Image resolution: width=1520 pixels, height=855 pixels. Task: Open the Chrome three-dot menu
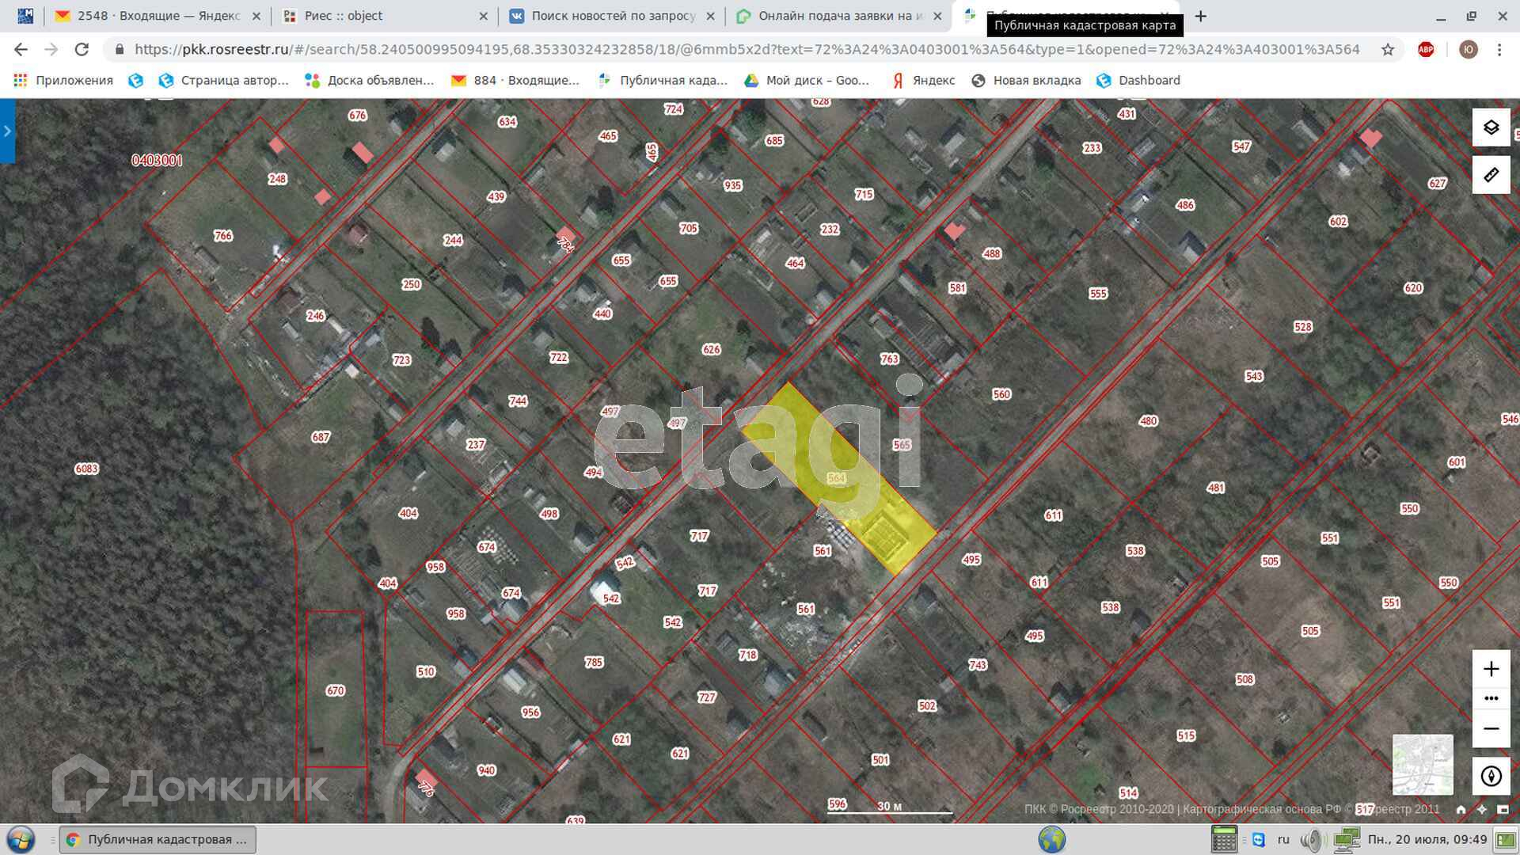(x=1499, y=49)
